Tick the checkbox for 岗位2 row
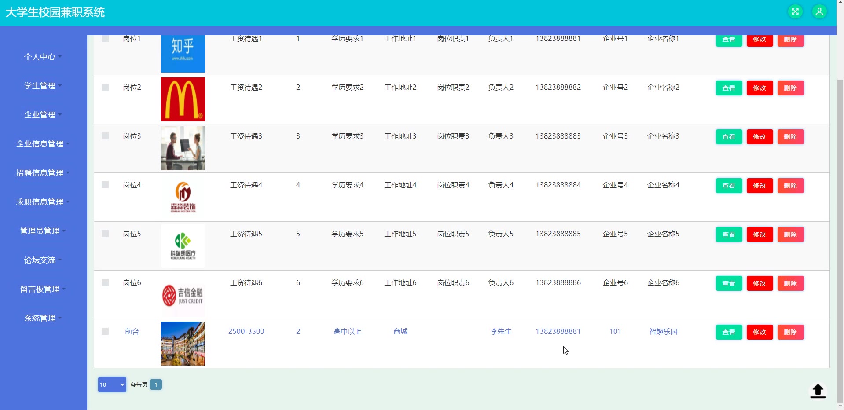This screenshot has height=410, width=844. pos(105,87)
